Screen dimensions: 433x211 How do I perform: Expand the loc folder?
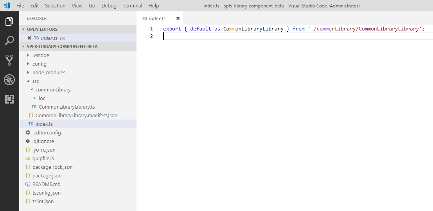(42, 98)
